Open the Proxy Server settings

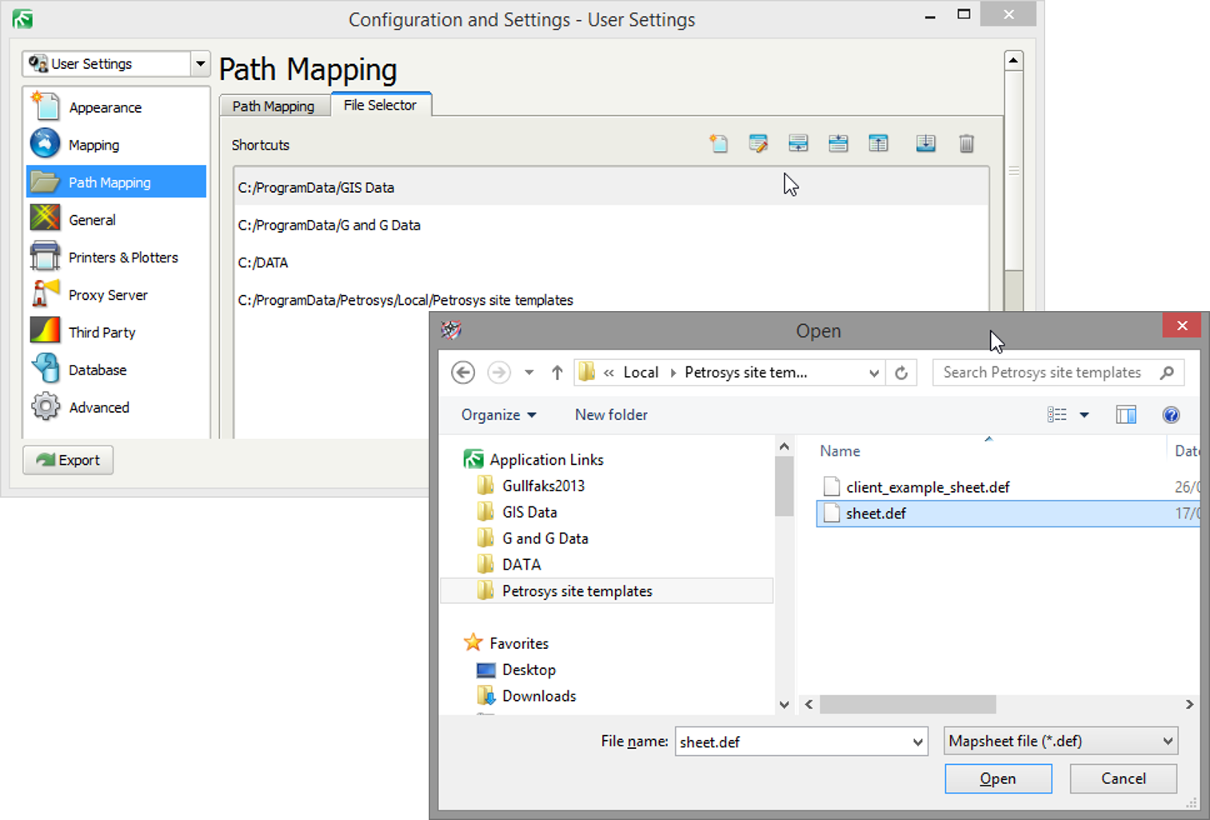[x=107, y=294]
